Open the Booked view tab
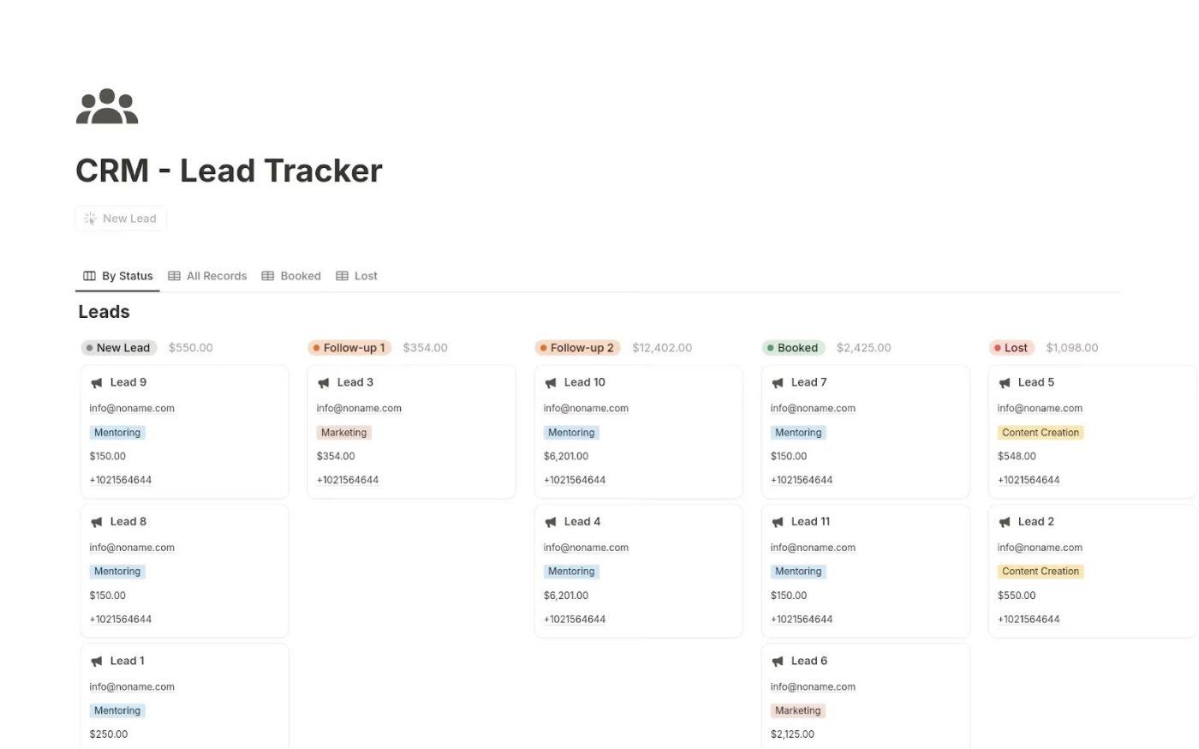 tap(301, 275)
